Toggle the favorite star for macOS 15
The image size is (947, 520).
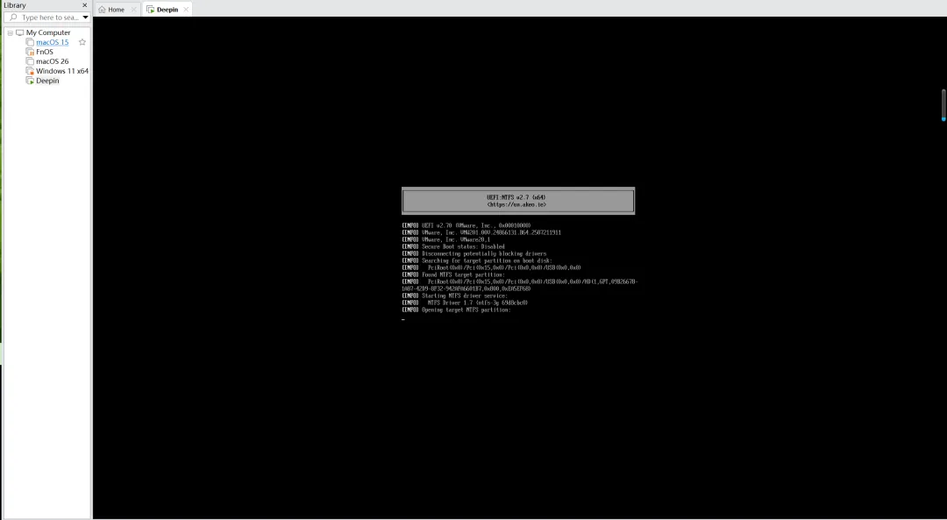pos(82,42)
